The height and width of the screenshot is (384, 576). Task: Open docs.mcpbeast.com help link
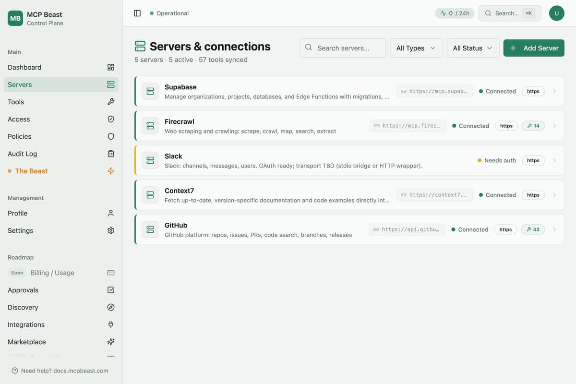(x=60, y=371)
